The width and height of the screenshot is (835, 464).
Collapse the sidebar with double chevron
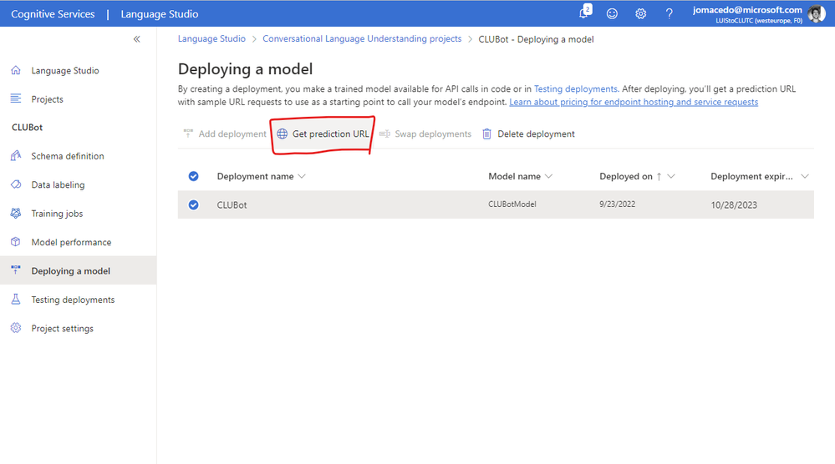point(137,38)
